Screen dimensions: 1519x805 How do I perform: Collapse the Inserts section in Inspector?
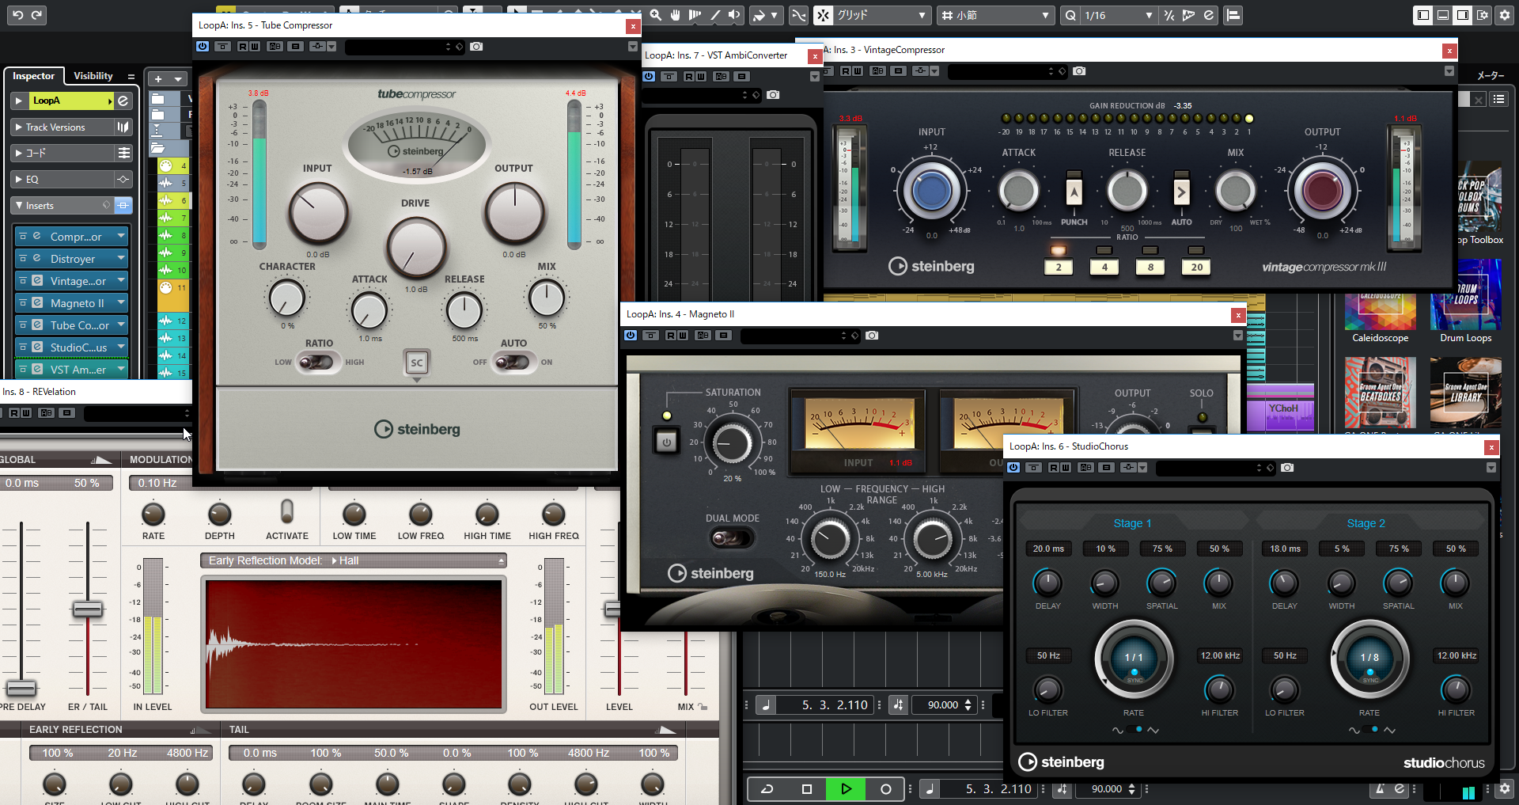pos(18,205)
